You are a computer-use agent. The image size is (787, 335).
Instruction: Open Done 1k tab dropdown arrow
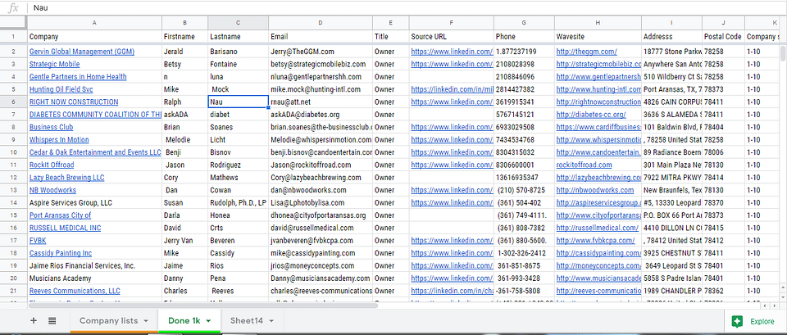click(x=208, y=321)
